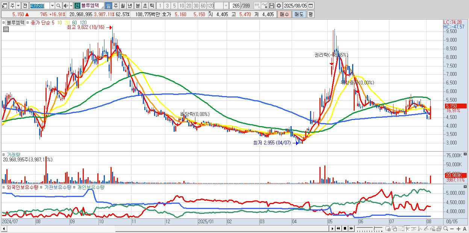Click the crosshair cursor tool icon
Viewport: 469px width, 233px height.
(x=407, y=228)
